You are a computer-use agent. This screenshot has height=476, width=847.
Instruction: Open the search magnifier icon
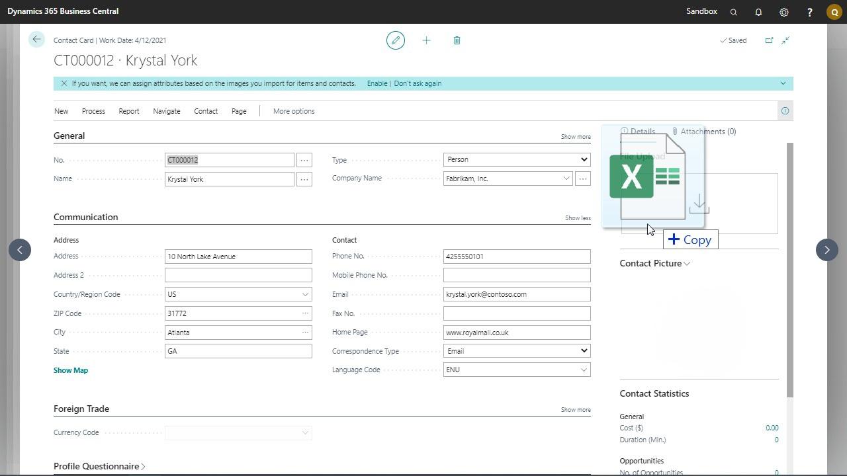733,12
